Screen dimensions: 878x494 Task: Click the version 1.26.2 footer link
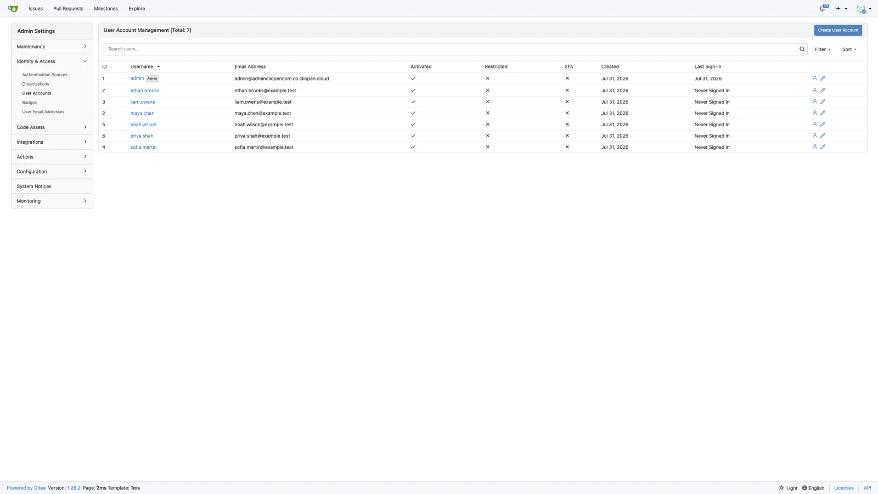click(x=74, y=488)
